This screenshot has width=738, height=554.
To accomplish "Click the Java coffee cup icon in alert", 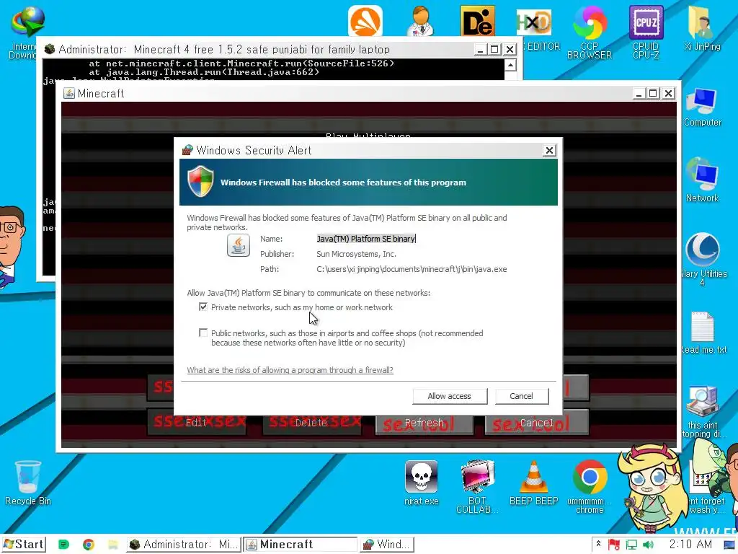I will 238,245.
